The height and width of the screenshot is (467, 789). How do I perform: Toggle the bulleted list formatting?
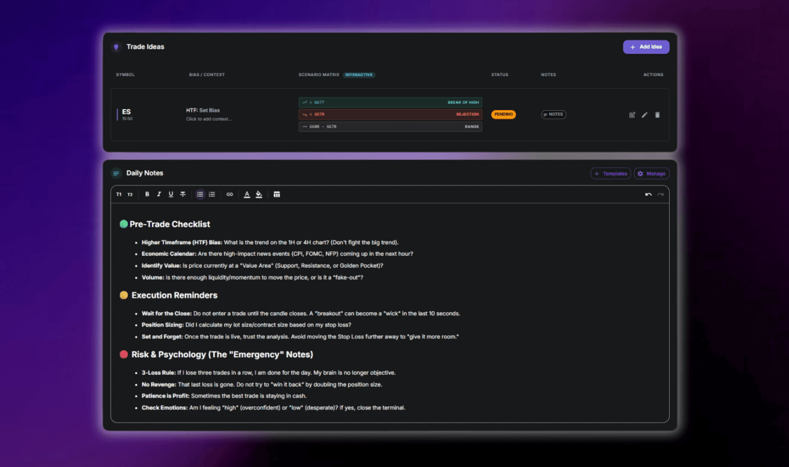(200, 194)
